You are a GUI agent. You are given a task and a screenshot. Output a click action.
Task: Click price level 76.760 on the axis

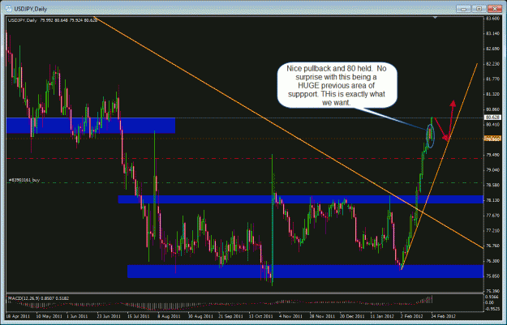coord(492,246)
